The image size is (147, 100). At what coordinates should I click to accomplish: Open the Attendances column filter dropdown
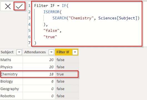51,52
